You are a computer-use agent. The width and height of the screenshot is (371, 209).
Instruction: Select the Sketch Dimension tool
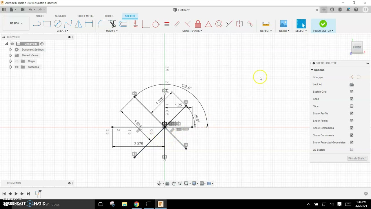(x=89, y=24)
